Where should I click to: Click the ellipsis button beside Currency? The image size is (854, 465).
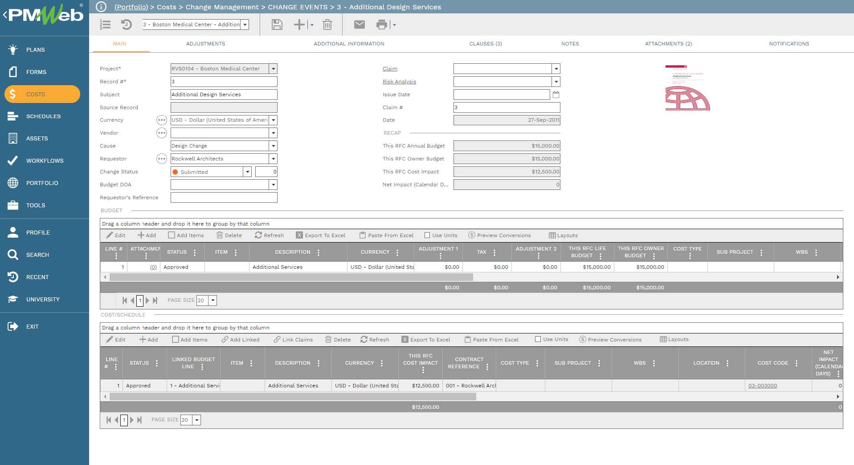coord(161,120)
